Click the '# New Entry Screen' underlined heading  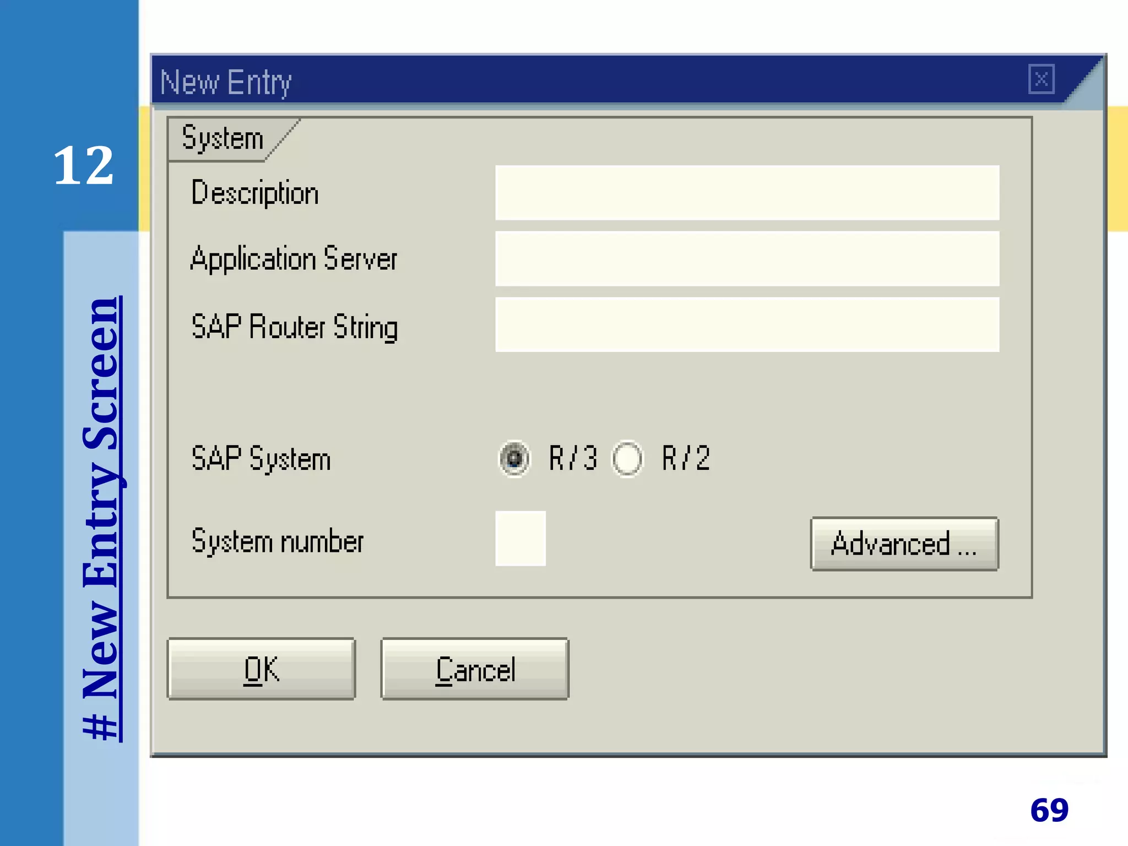(102, 518)
